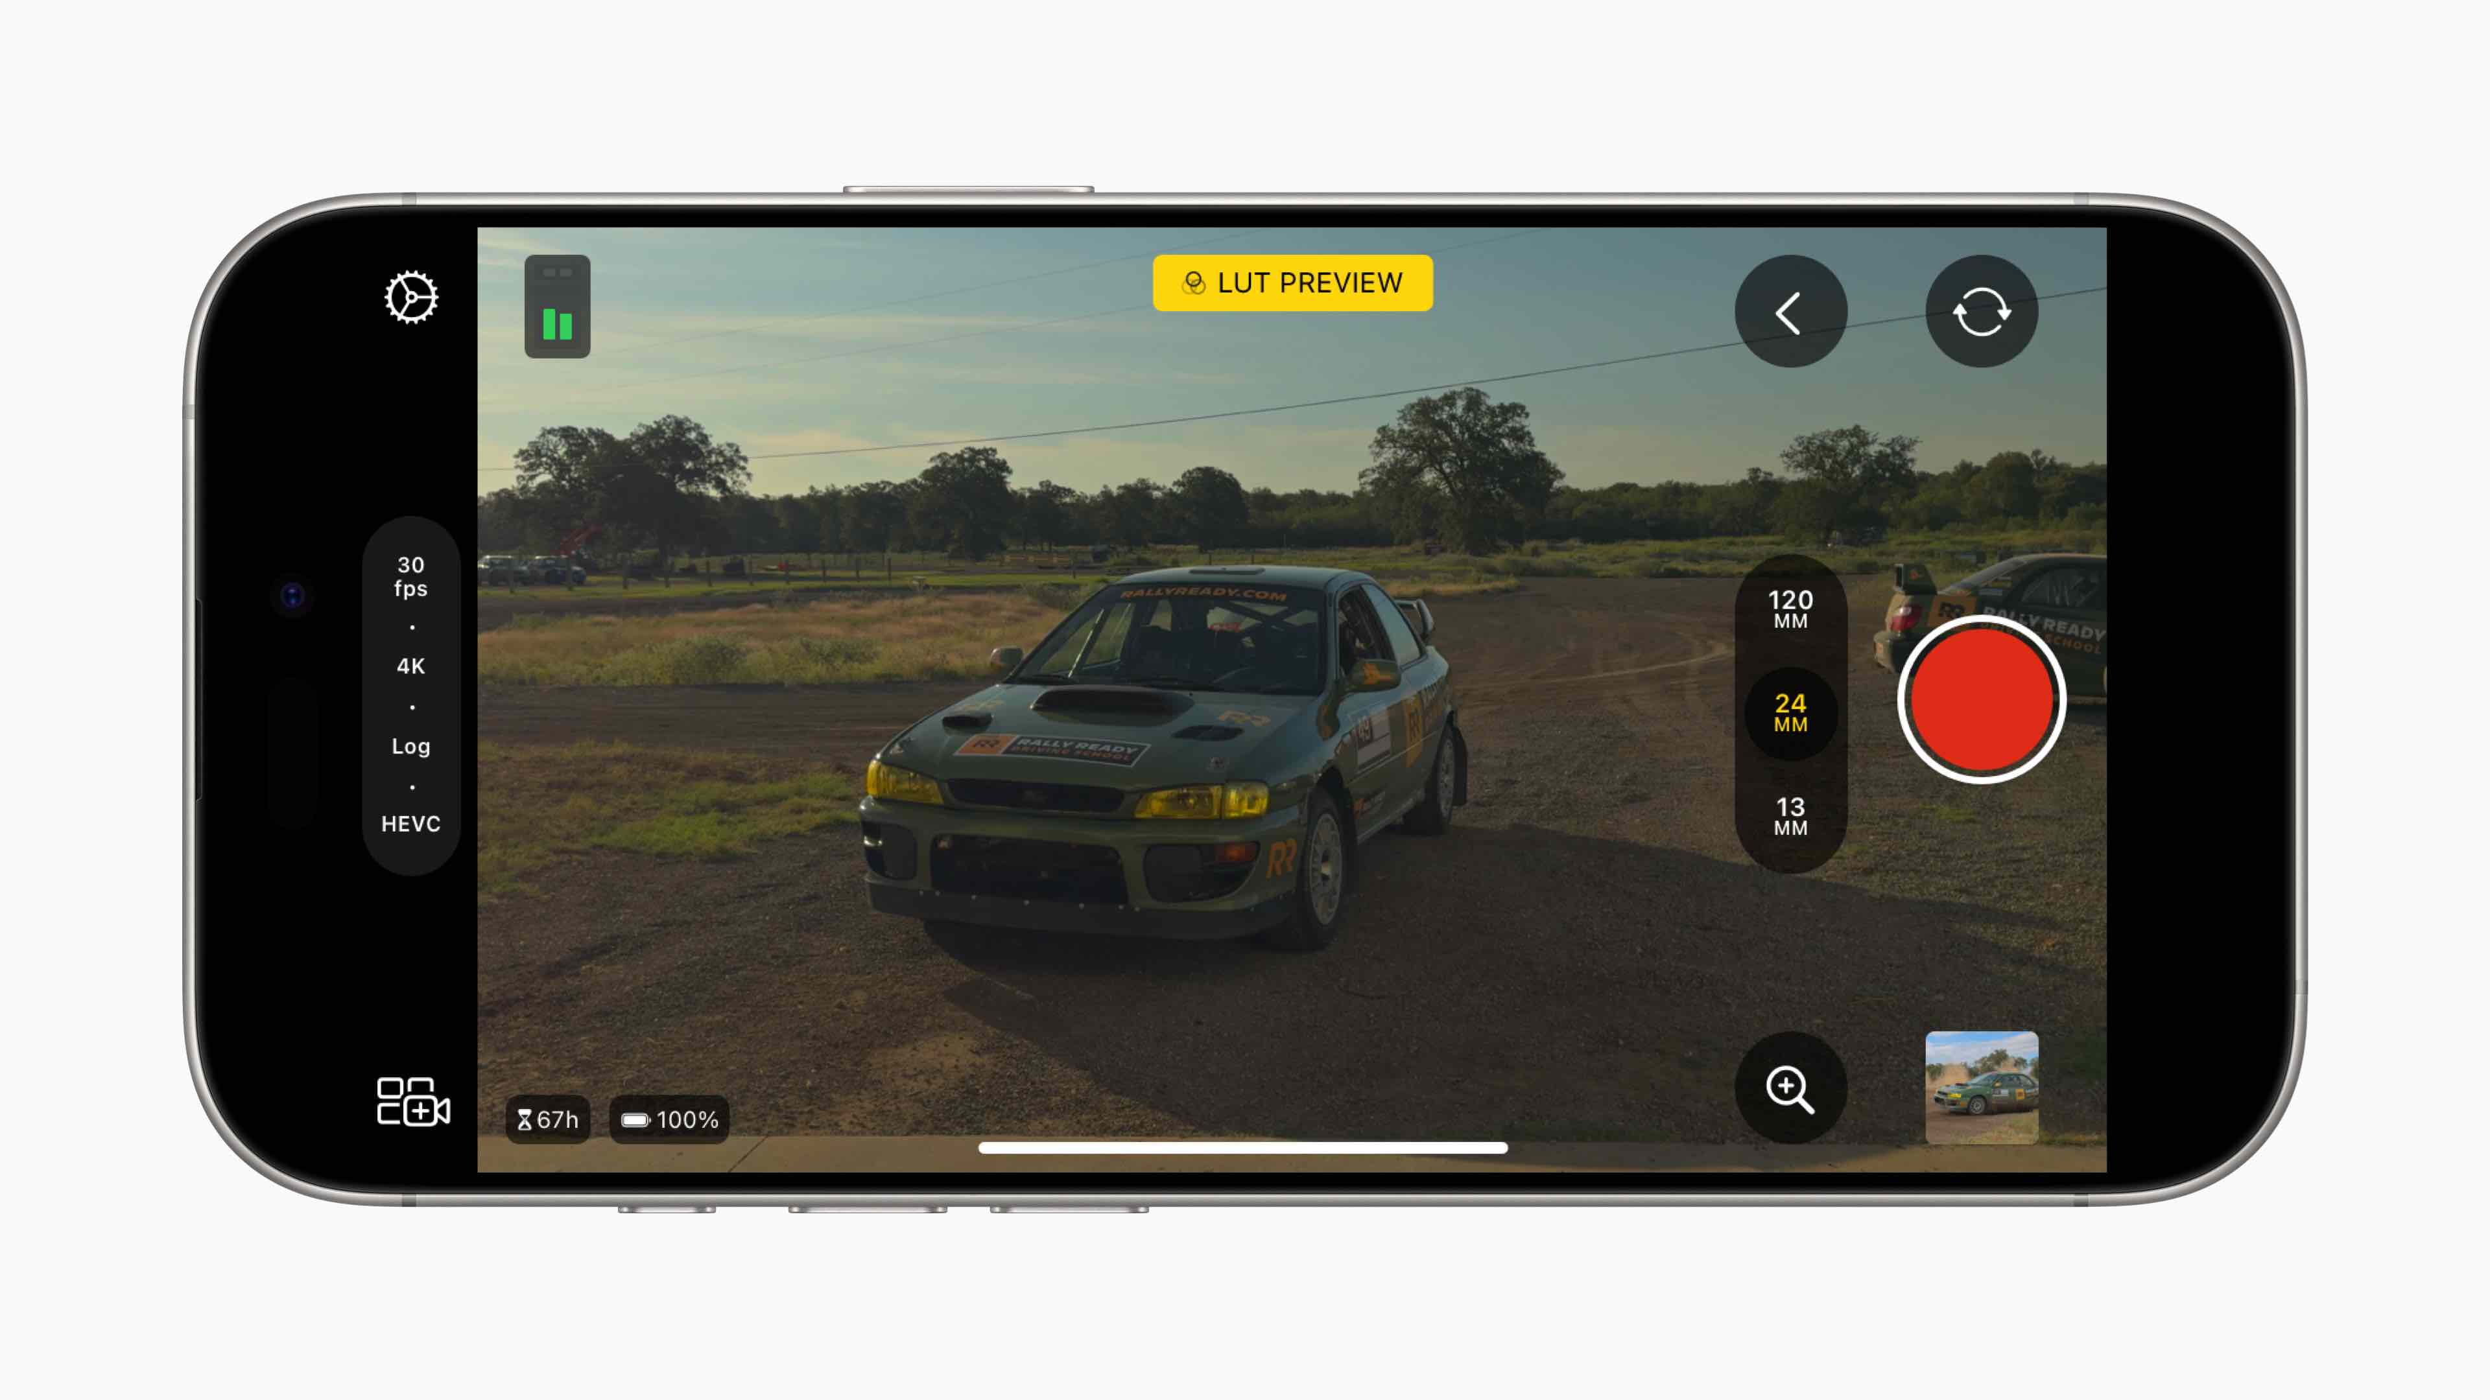Screen dimensions: 2490x1400
Task: Expand the 30fps frame rate selector
Action: pos(410,576)
